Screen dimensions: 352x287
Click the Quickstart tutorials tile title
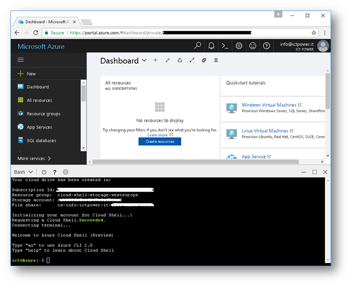pos(246,82)
